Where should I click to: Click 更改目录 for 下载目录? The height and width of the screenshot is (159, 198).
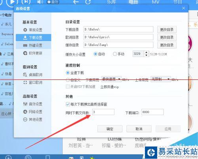pyautogui.click(x=167, y=30)
